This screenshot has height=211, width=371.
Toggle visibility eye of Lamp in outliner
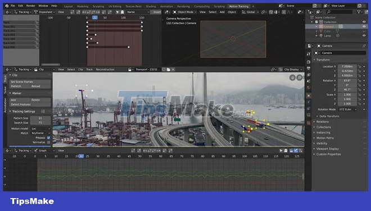(364, 36)
